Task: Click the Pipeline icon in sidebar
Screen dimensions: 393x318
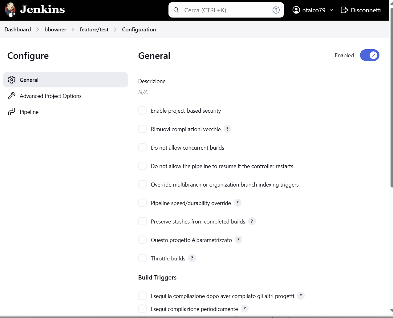Action: click(x=12, y=112)
